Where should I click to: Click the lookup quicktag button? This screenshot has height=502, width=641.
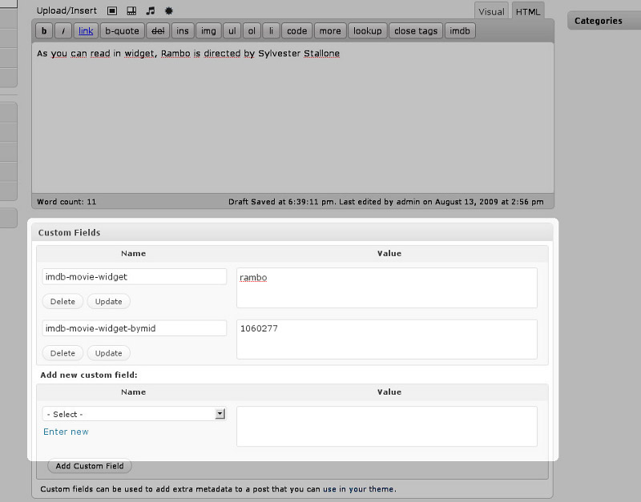point(368,31)
